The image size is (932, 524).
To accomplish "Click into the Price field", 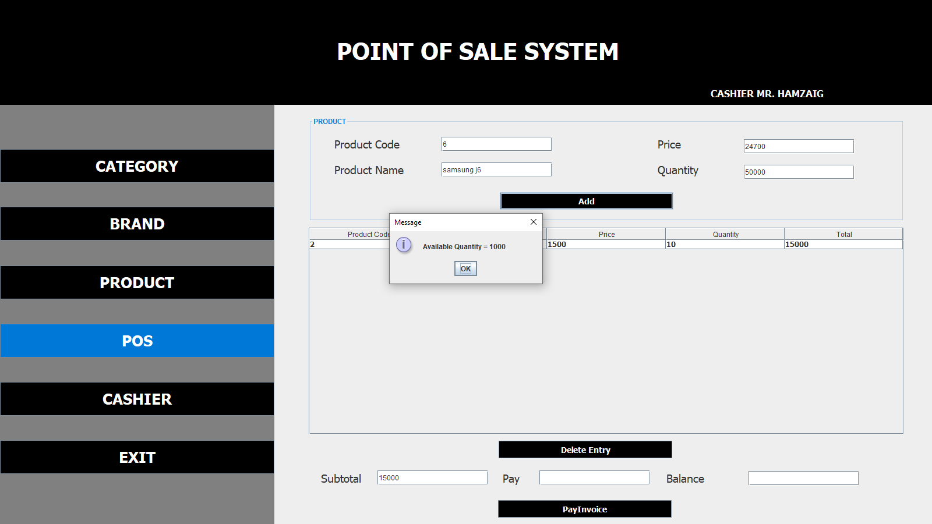I will coord(798,147).
